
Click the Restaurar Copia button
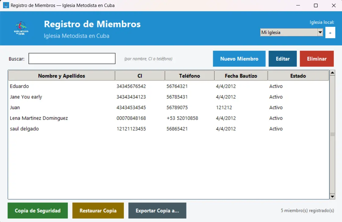[x=98, y=210]
